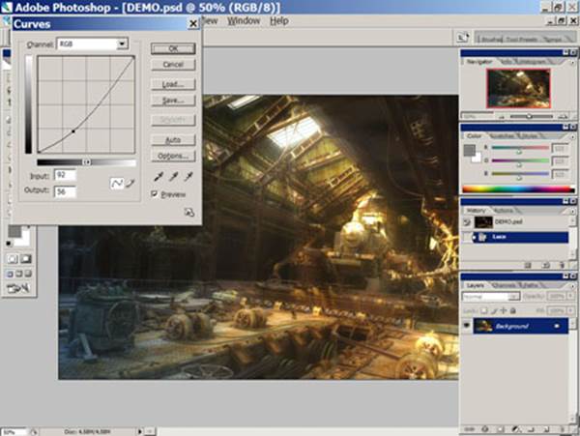
Task: Click the Save... button
Action: tap(173, 101)
